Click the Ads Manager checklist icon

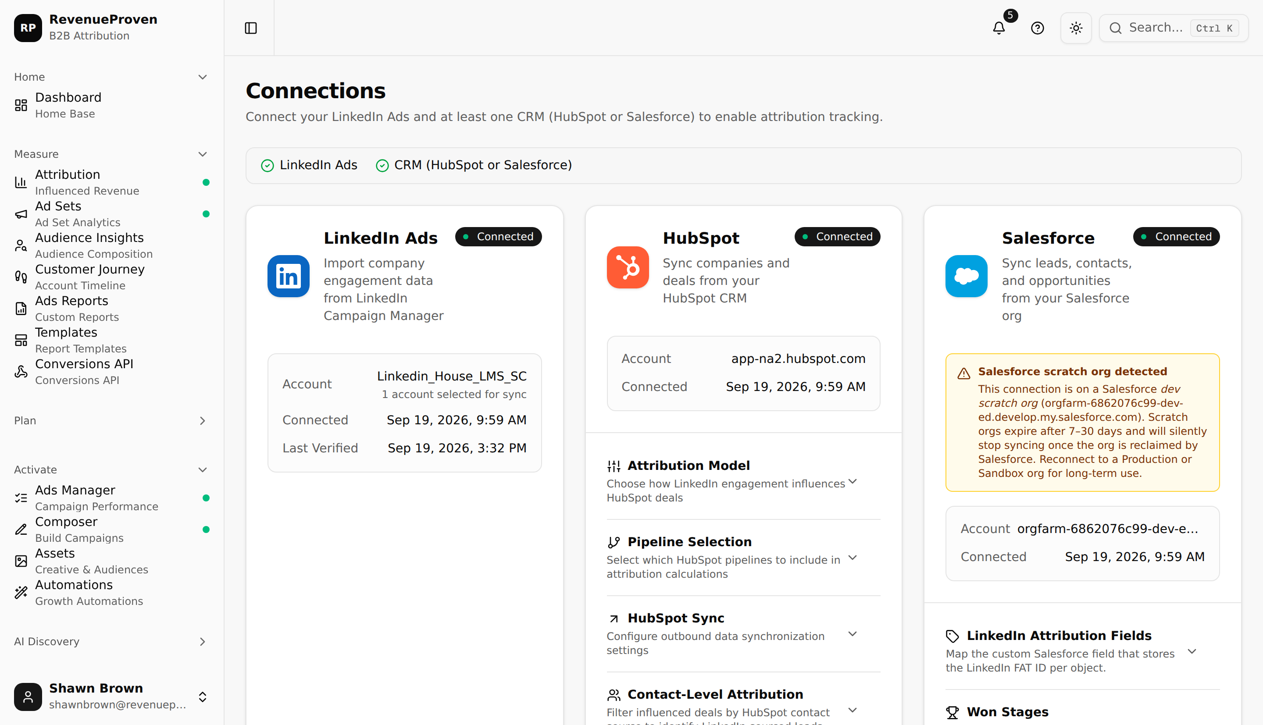(x=21, y=498)
